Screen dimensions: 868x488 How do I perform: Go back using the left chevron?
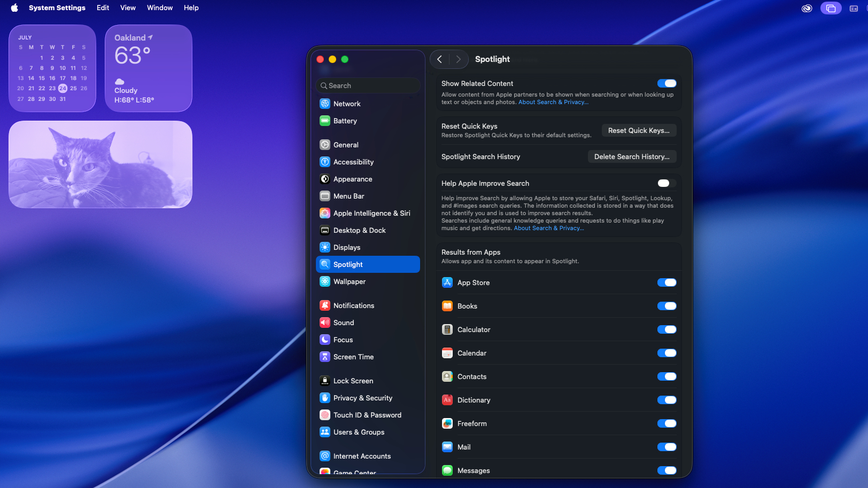(x=439, y=59)
